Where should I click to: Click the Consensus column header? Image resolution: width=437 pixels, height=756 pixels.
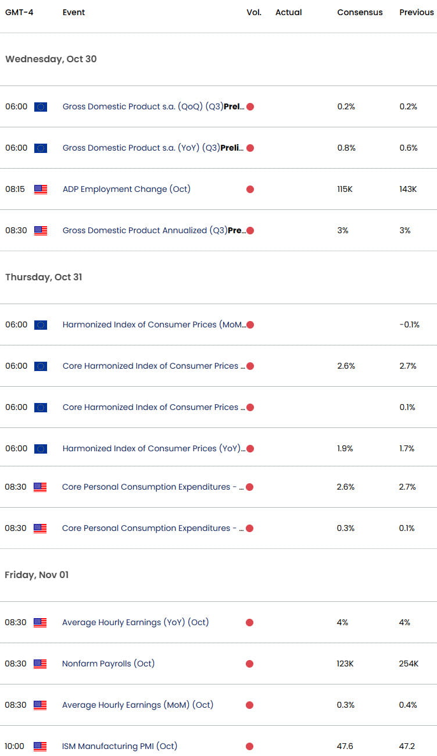[x=360, y=12]
